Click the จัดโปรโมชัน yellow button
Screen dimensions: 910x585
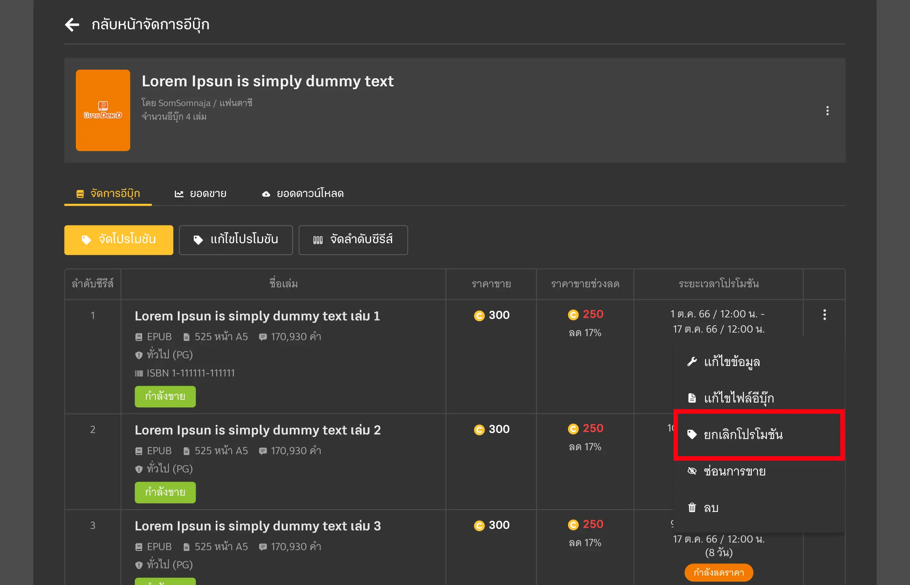(x=119, y=240)
